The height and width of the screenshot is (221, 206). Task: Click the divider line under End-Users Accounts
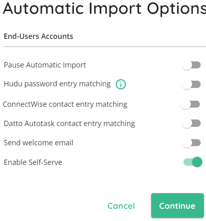click(105, 47)
